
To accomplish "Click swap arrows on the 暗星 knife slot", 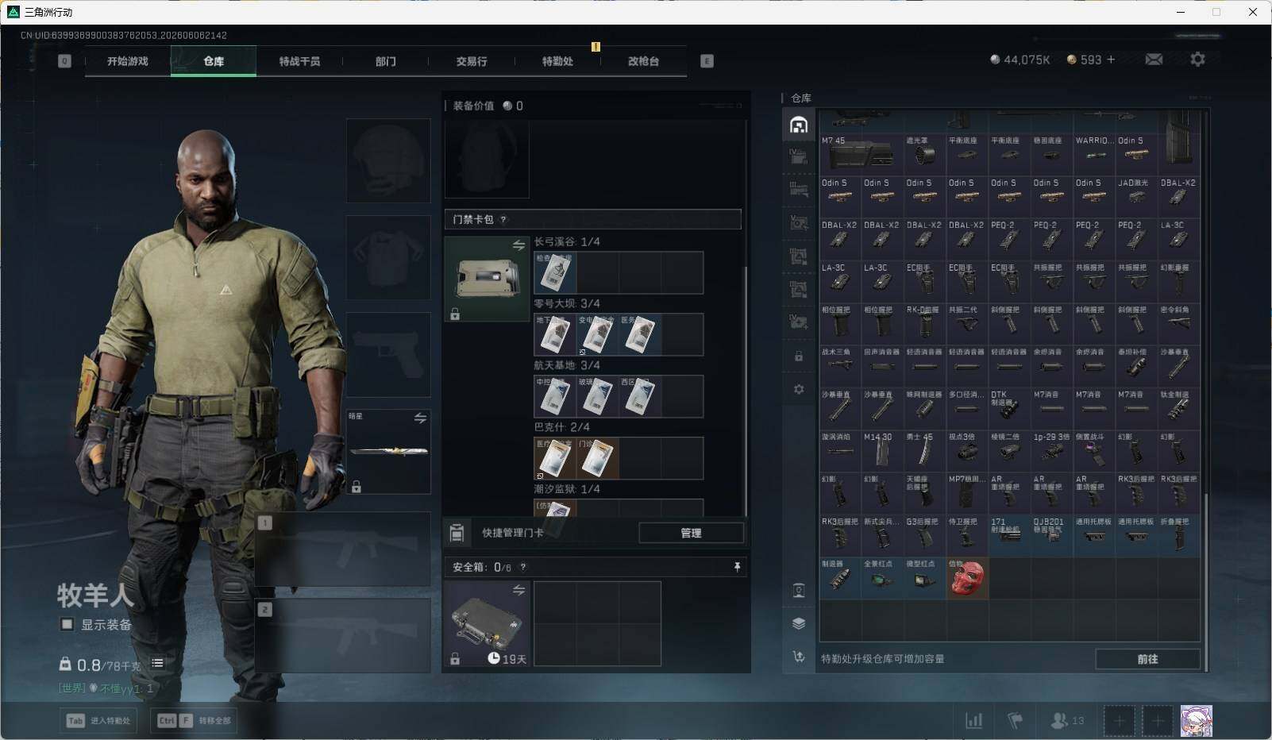I will tap(420, 418).
